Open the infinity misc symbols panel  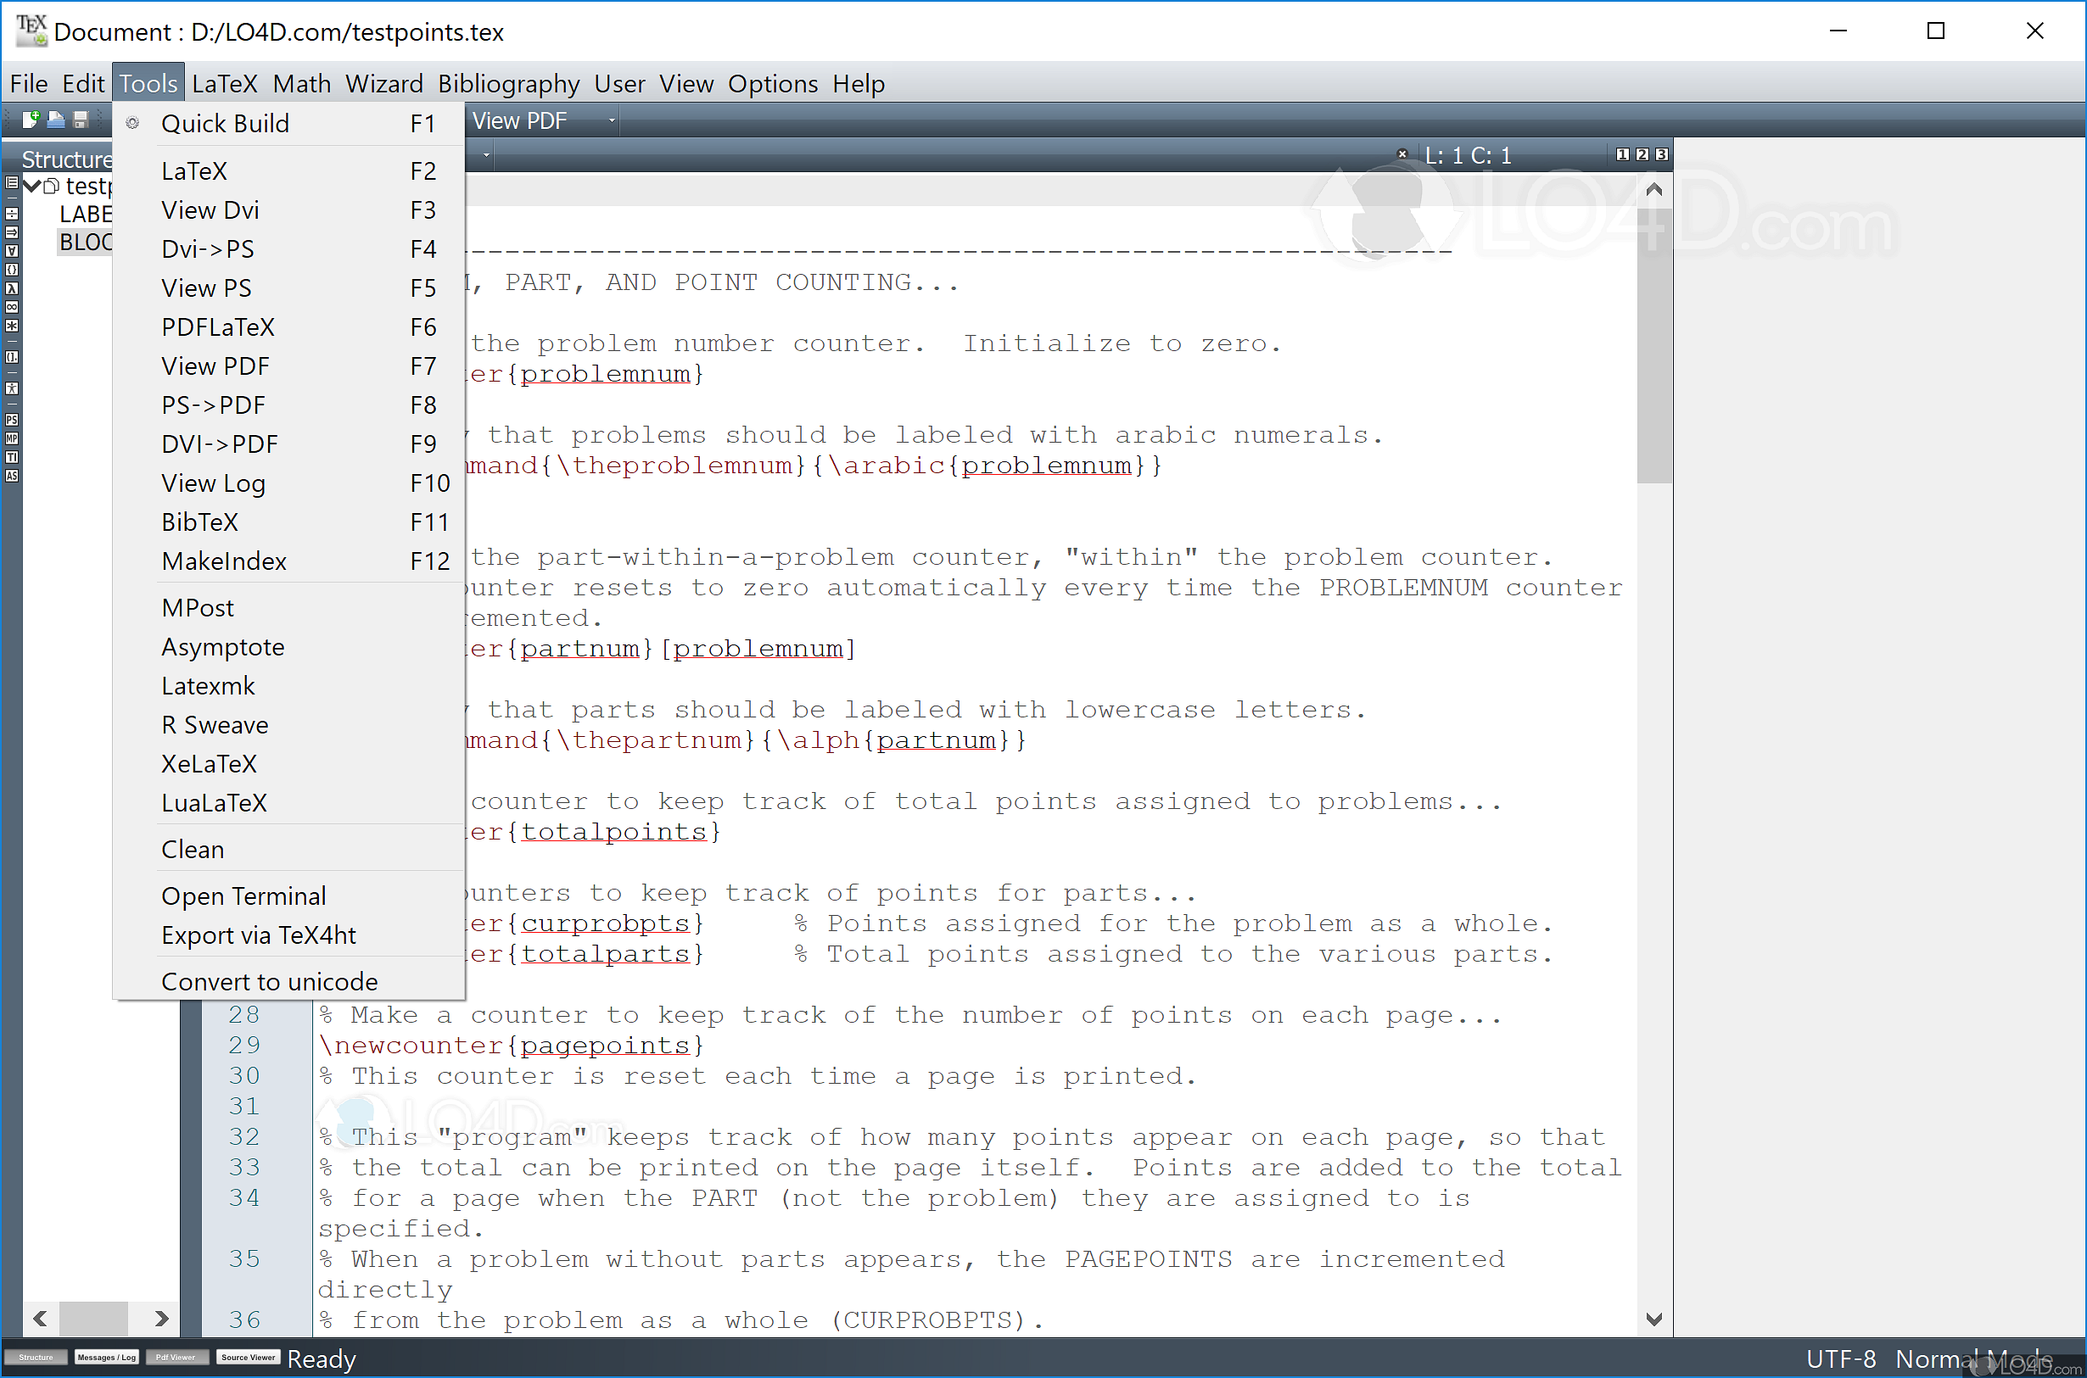click(11, 307)
